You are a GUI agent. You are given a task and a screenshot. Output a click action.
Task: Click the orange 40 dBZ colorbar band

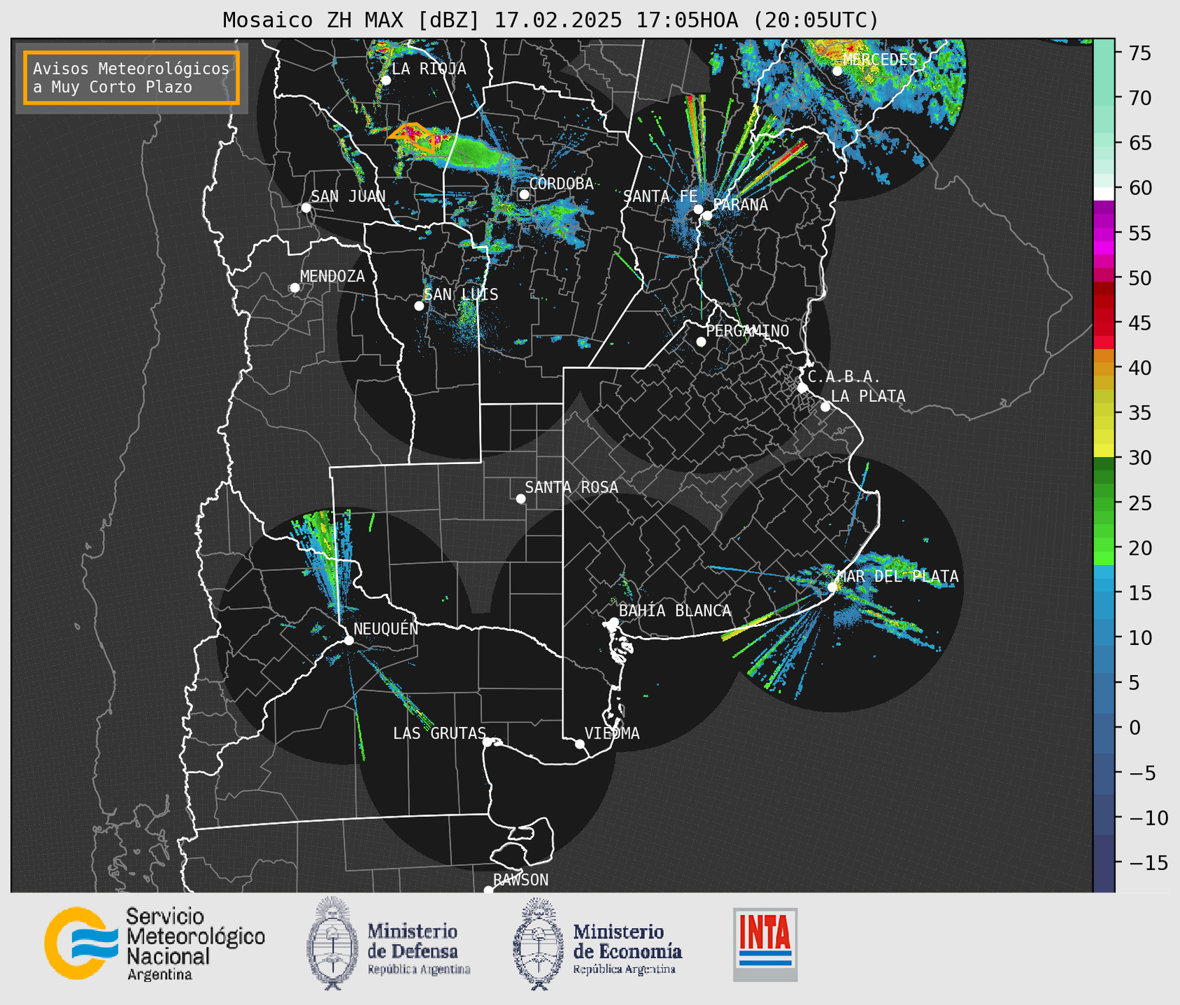pyautogui.click(x=1104, y=369)
